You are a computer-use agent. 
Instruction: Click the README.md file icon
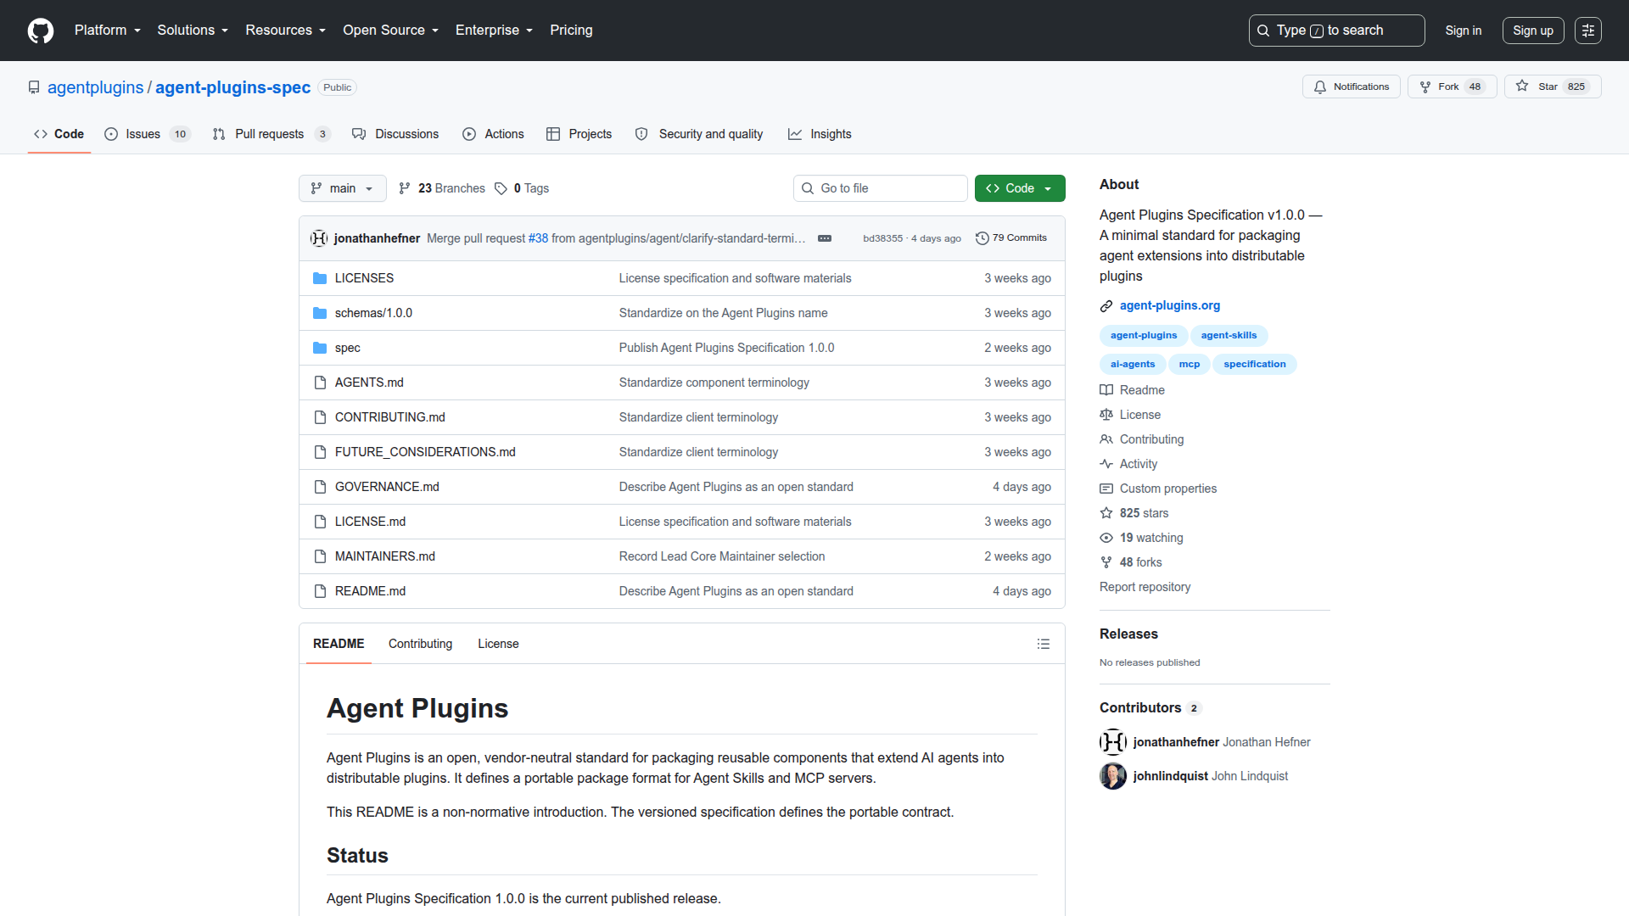(x=320, y=591)
